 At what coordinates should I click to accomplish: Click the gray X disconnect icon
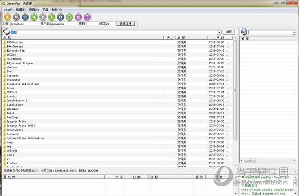point(16,17)
